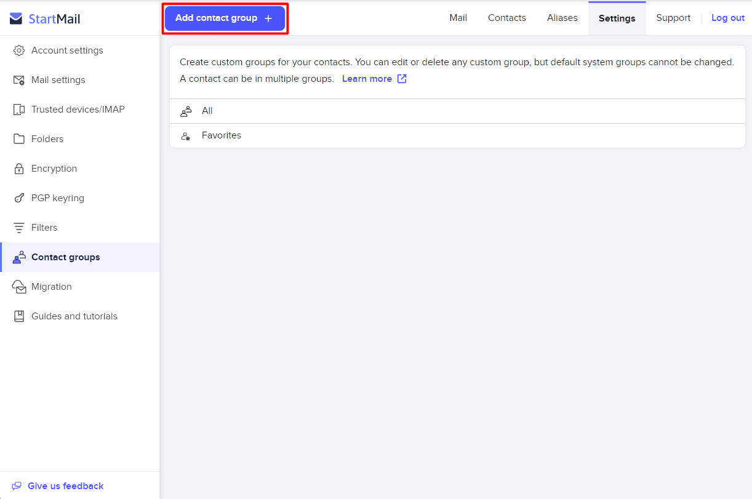Click the Add contact group button

point(225,18)
